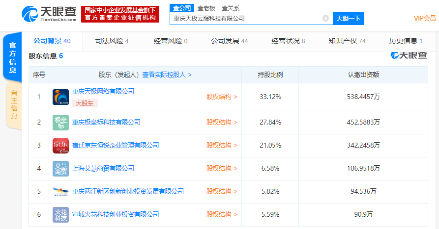Click the 重庆天极网络有限公司 company logo

60,97
